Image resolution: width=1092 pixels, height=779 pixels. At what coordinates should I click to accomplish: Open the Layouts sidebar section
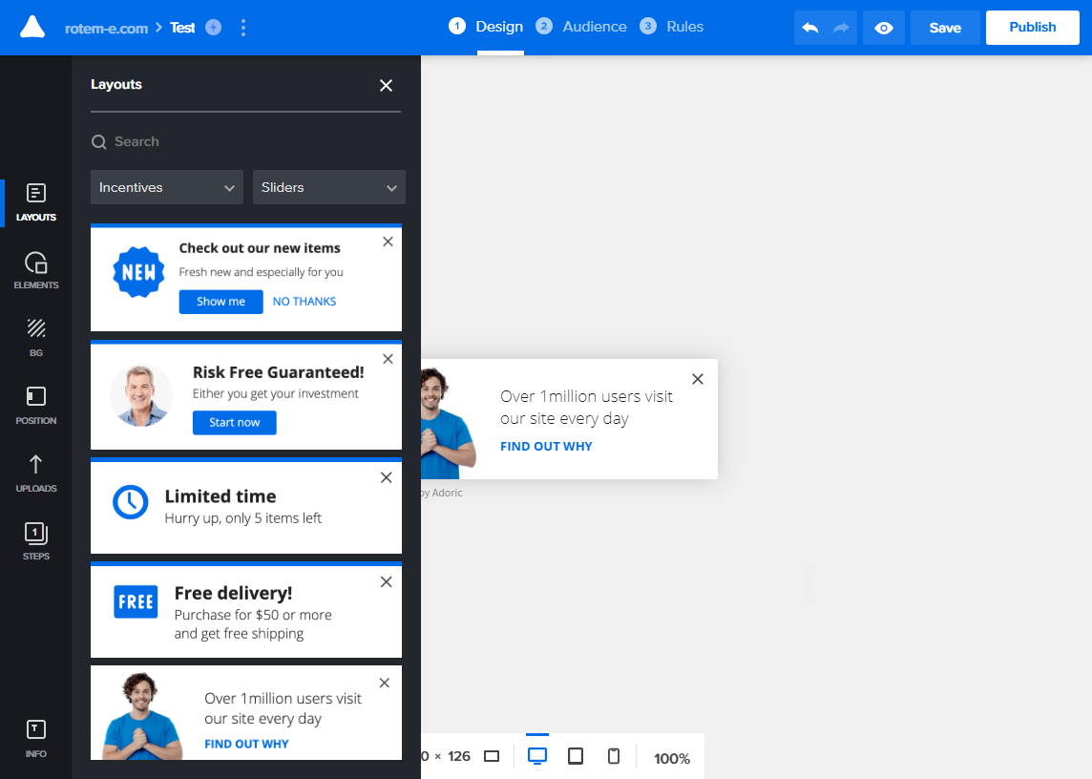point(36,202)
